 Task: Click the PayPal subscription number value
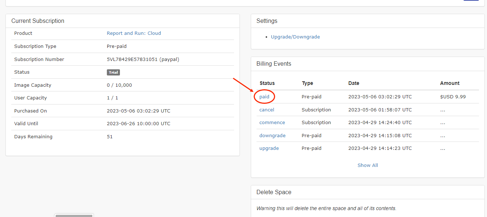pyautogui.click(x=143, y=59)
